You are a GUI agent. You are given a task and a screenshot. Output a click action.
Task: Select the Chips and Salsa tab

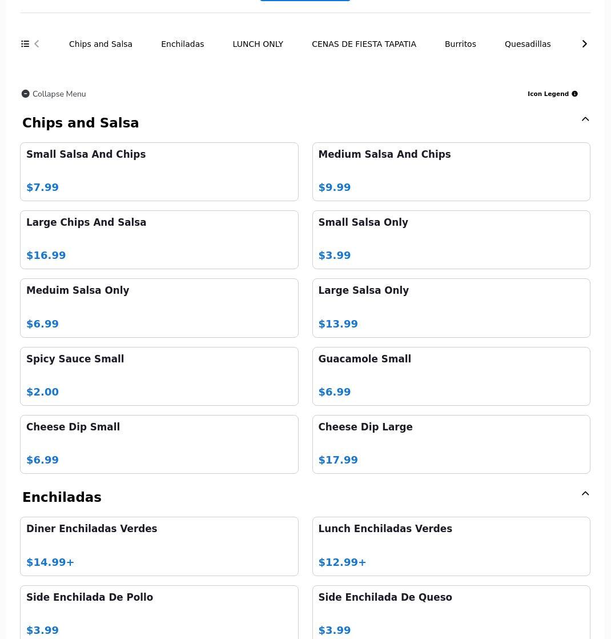tap(101, 44)
